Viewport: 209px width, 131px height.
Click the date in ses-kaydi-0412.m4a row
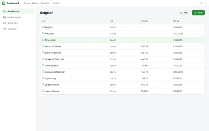coord(178,59)
